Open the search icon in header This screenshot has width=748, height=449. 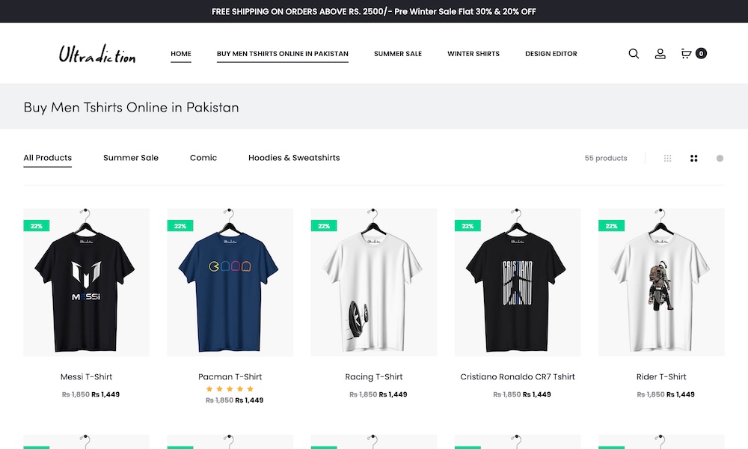coord(634,54)
